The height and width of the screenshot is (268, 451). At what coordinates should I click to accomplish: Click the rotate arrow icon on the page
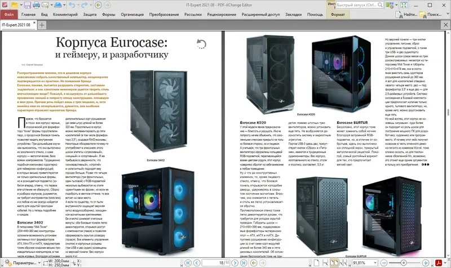point(201,44)
